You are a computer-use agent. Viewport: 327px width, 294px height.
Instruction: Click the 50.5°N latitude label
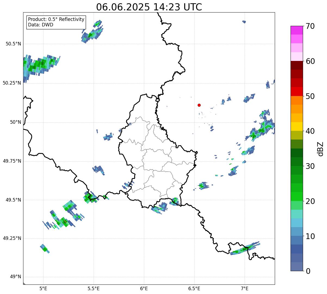(13, 44)
